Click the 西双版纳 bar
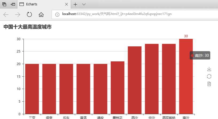The width and height of the screenshot is (218, 119). tap(169, 79)
